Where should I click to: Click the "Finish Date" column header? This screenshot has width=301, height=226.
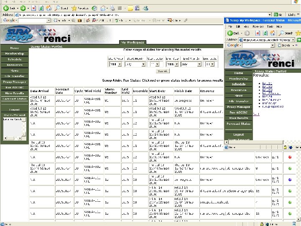(x=183, y=91)
